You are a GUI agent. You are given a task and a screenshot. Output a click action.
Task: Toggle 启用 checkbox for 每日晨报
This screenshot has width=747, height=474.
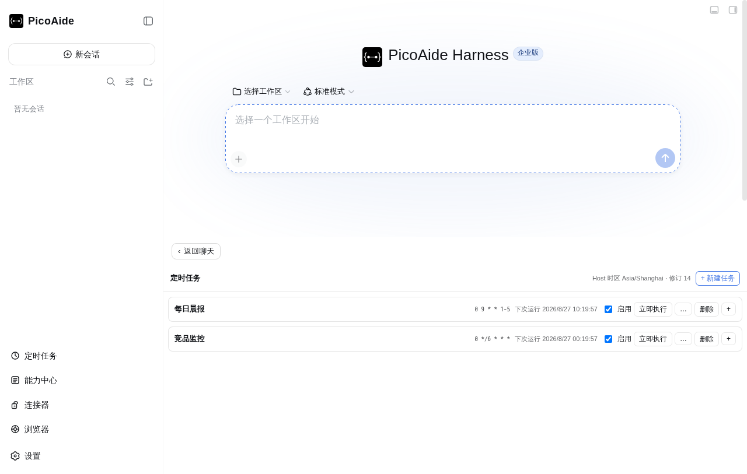[x=608, y=310]
